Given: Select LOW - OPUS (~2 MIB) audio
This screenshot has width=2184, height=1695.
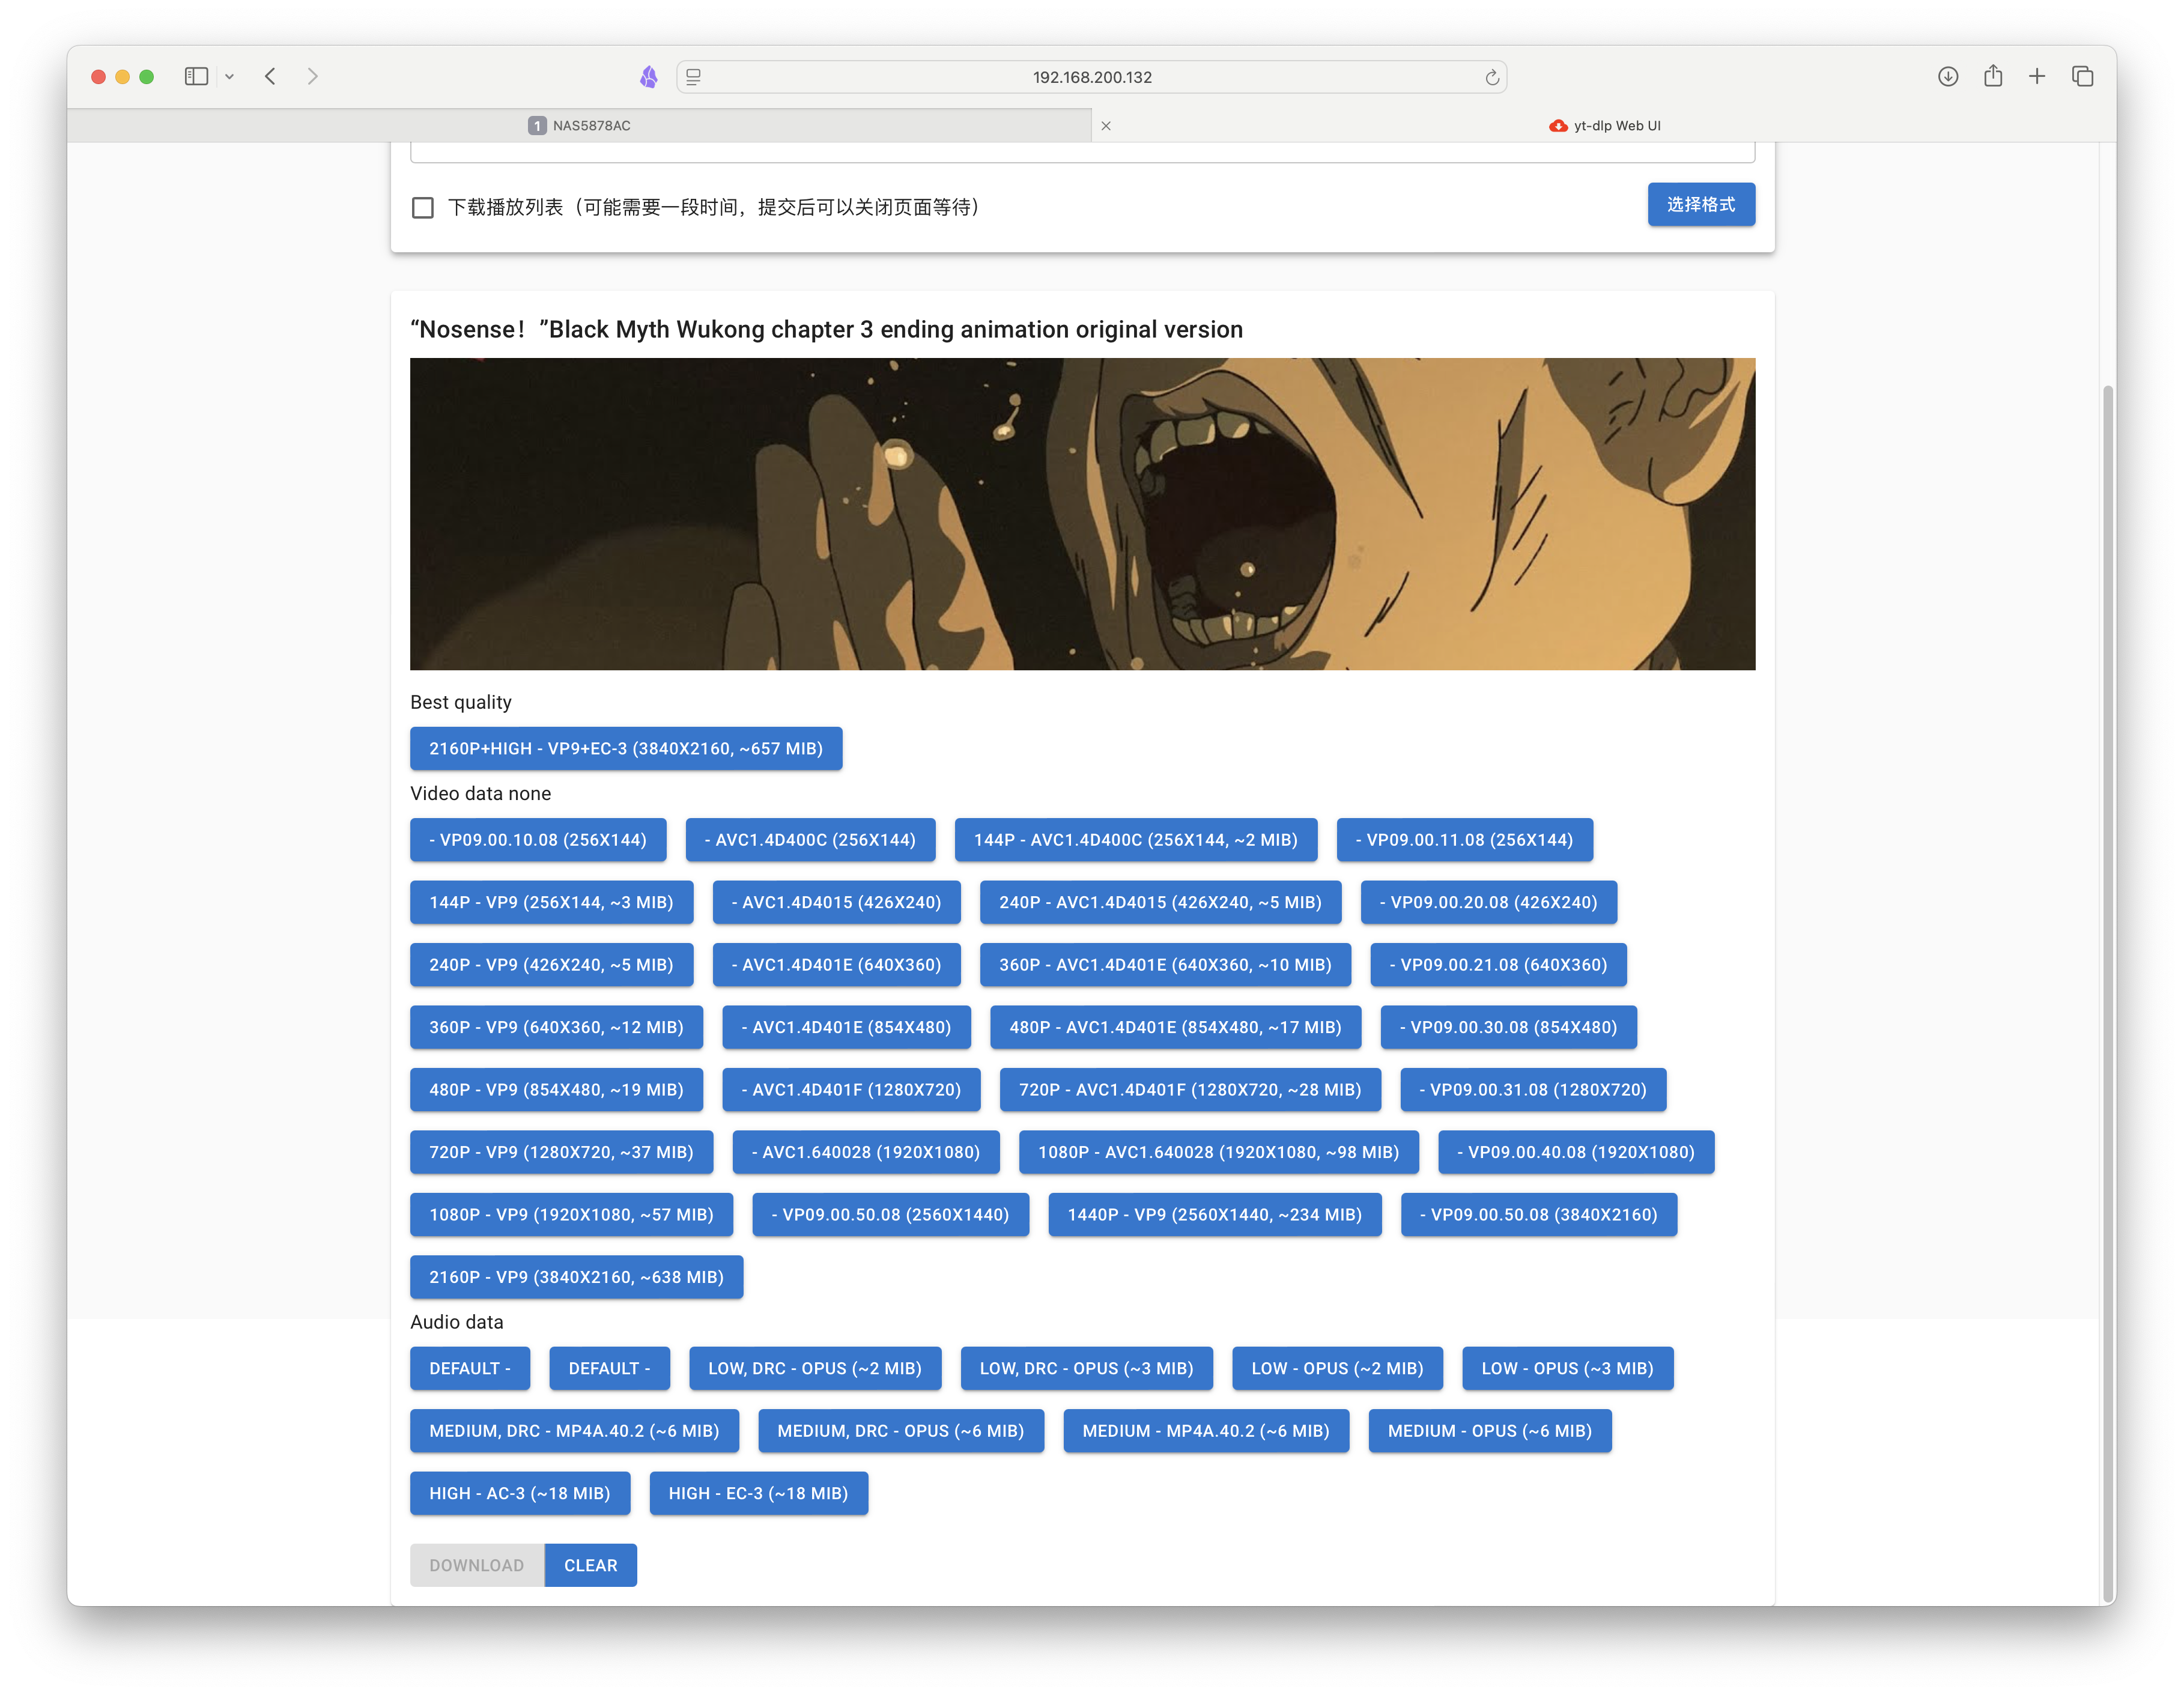Looking at the screenshot, I should [x=1338, y=1369].
